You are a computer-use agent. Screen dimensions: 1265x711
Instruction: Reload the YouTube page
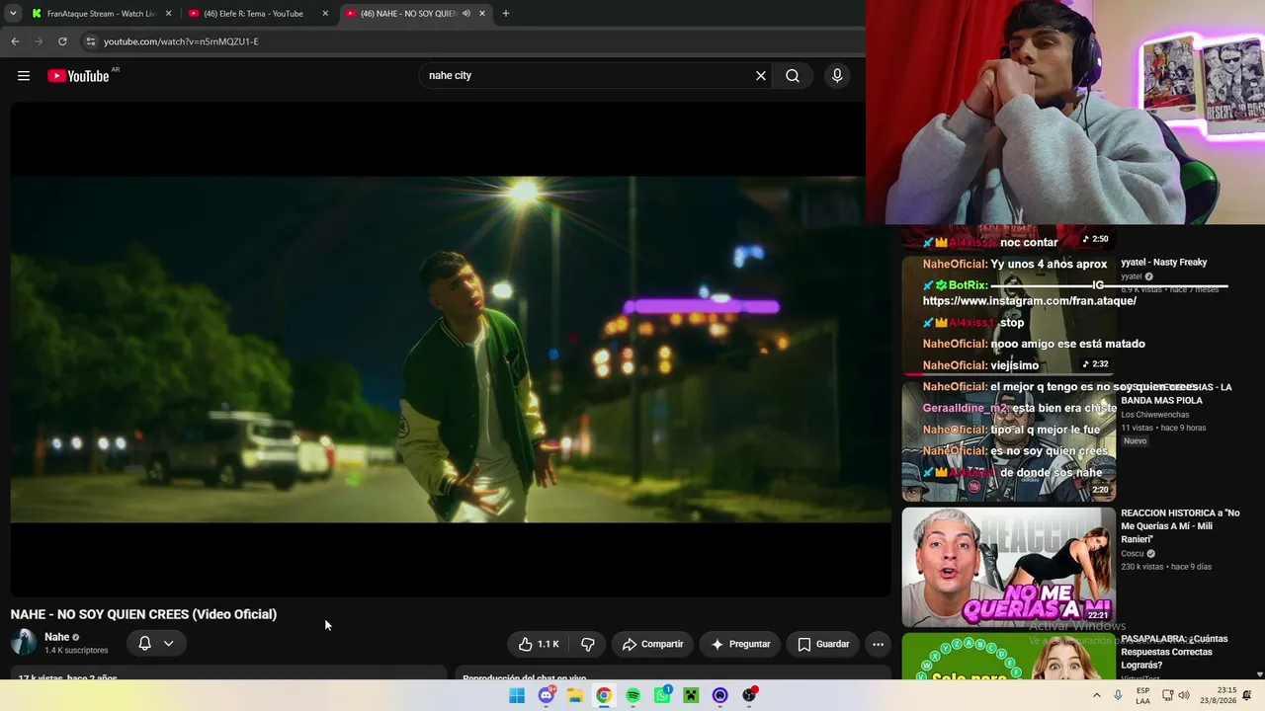point(62,41)
